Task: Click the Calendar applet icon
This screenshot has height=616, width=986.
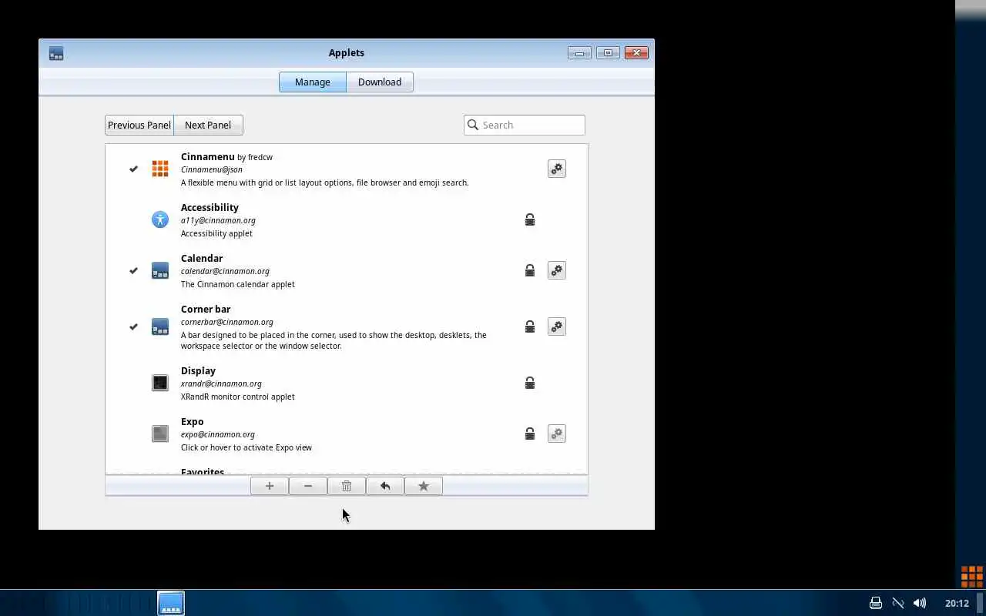Action: (x=160, y=270)
